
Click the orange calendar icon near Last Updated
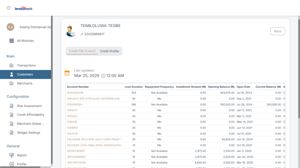coord(67,73)
